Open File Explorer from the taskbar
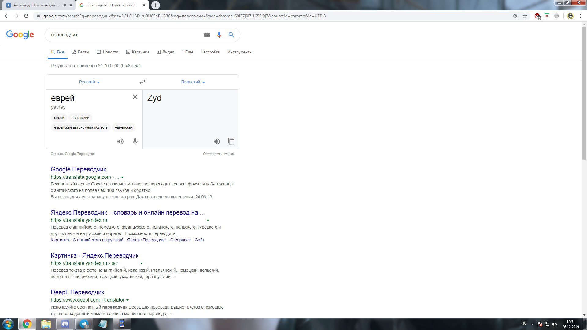Viewport: 587px width, 330px height. click(x=46, y=324)
